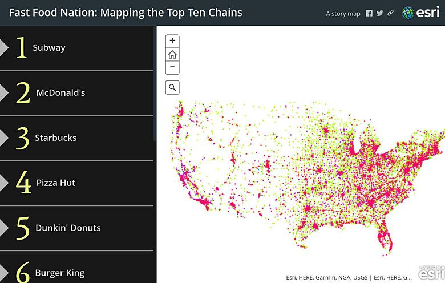
Task: Select the McDonald's entry
Action: point(60,92)
